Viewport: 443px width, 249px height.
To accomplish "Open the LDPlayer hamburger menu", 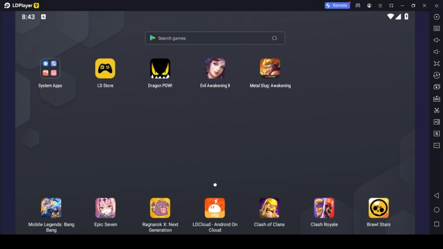I will [x=380, y=5].
